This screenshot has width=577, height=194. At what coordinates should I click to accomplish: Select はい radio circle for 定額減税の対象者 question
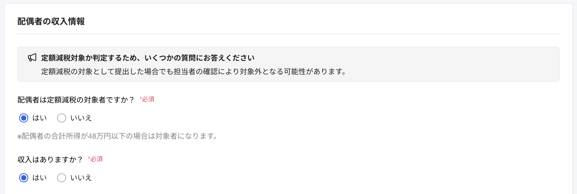pos(24,118)
